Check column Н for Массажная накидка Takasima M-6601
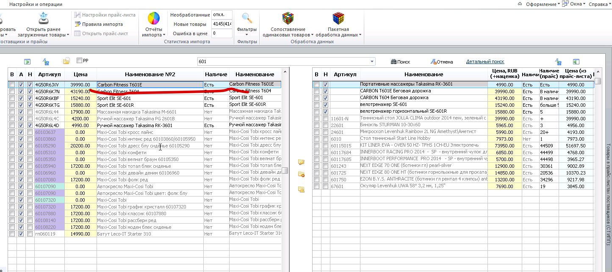This screenshot has width=612, height=272. pos(30,112)
